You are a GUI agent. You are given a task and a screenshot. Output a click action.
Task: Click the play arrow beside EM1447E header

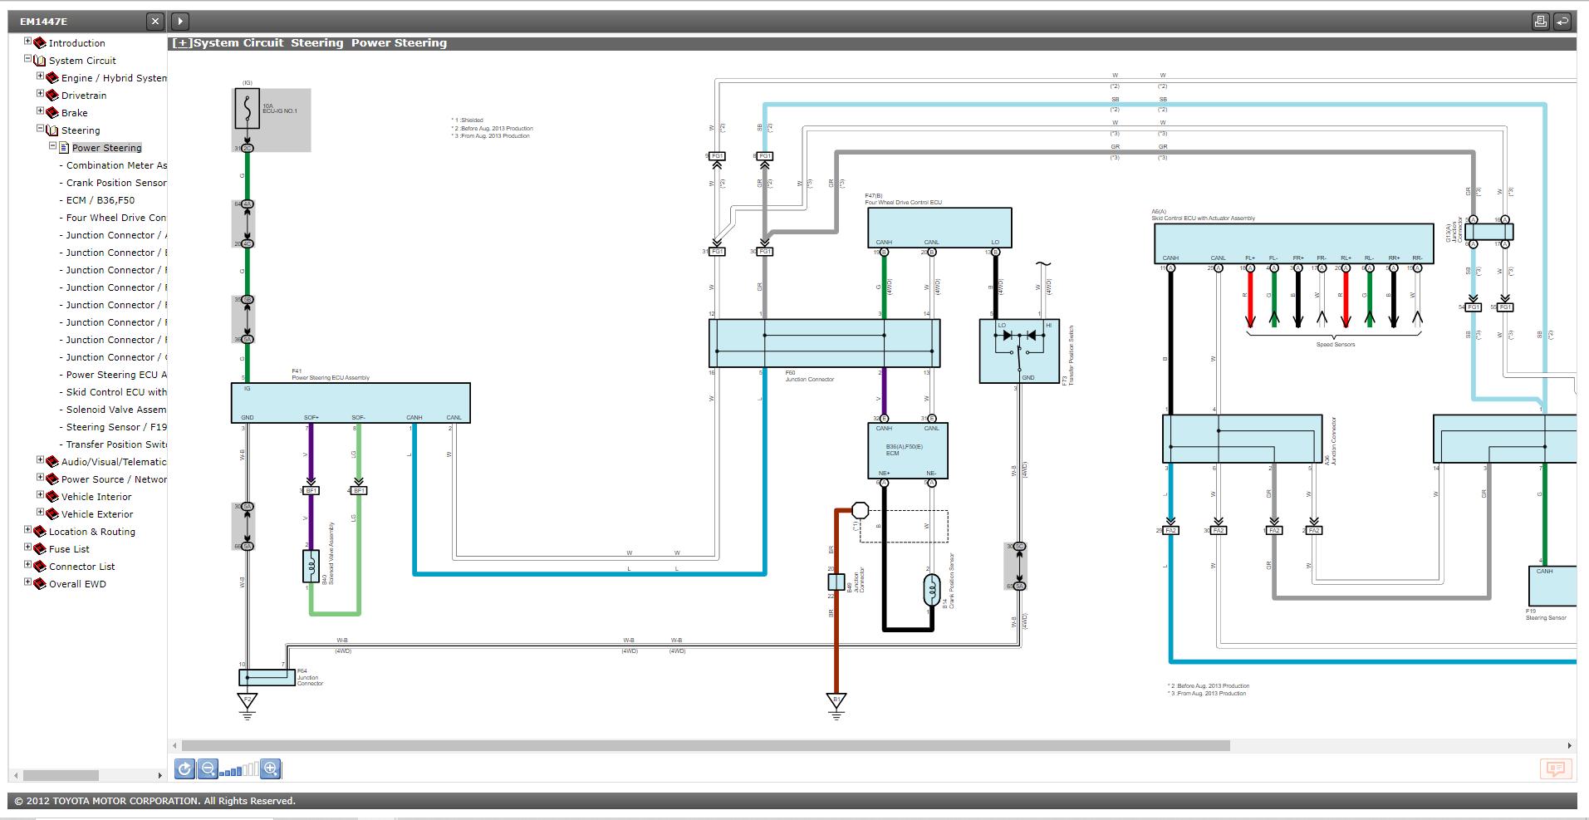pyautogui.click(x=180, y=22)
